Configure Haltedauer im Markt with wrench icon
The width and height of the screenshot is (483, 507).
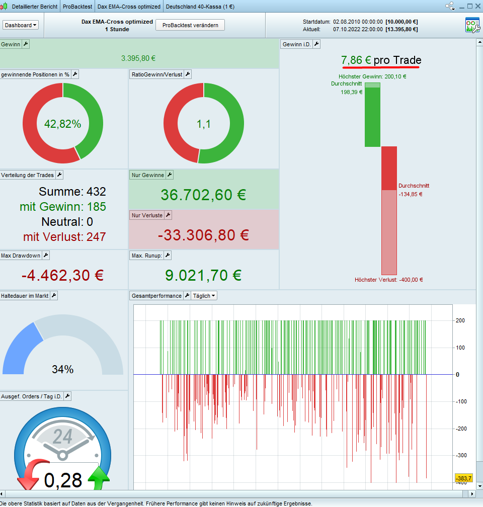click(x=54, y=296)
